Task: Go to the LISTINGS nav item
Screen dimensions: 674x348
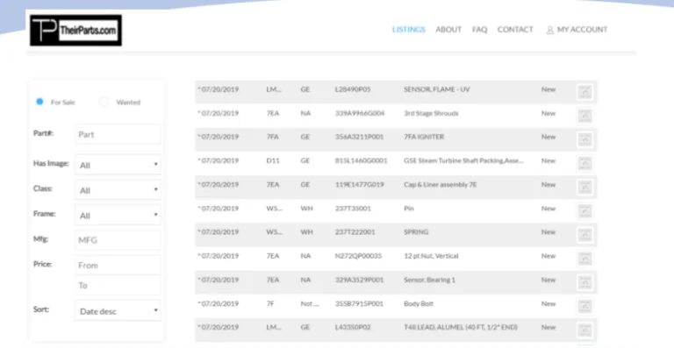Action: 409,30
